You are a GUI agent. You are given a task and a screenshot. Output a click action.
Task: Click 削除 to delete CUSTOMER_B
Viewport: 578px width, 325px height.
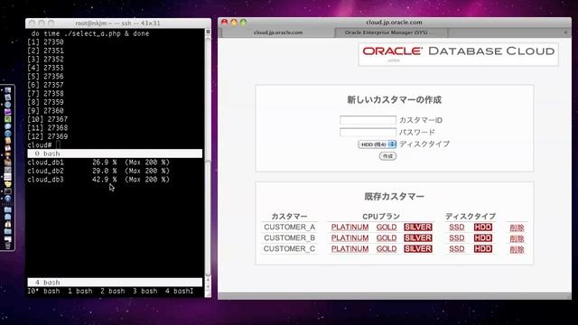tap(517, 238)
